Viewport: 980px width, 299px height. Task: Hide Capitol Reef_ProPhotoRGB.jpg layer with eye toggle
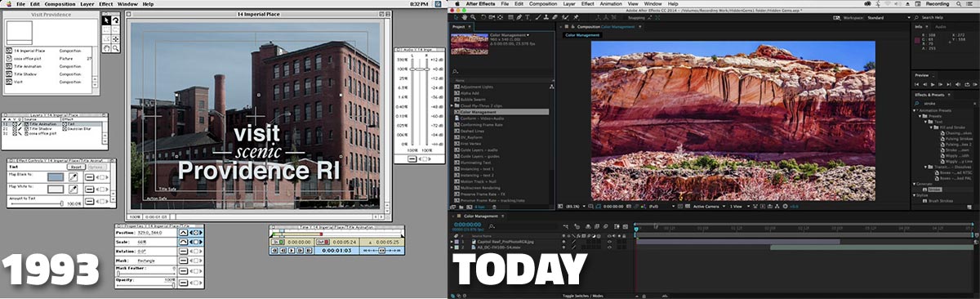(x=609, y=242)
